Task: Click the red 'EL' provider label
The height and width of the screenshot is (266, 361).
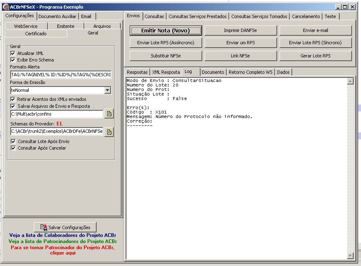Action: (x=60, y=124)
